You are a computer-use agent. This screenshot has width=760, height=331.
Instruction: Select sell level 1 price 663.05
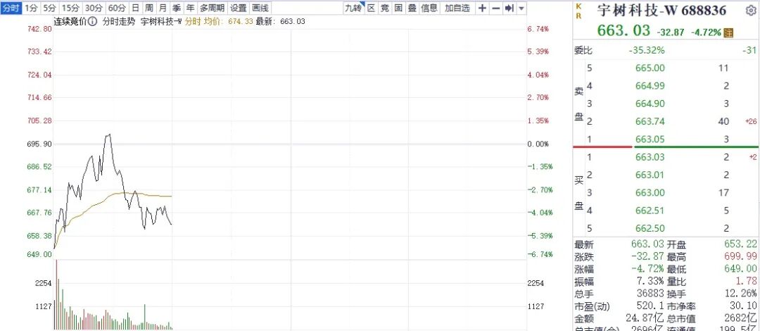click(x=650, y=139)
